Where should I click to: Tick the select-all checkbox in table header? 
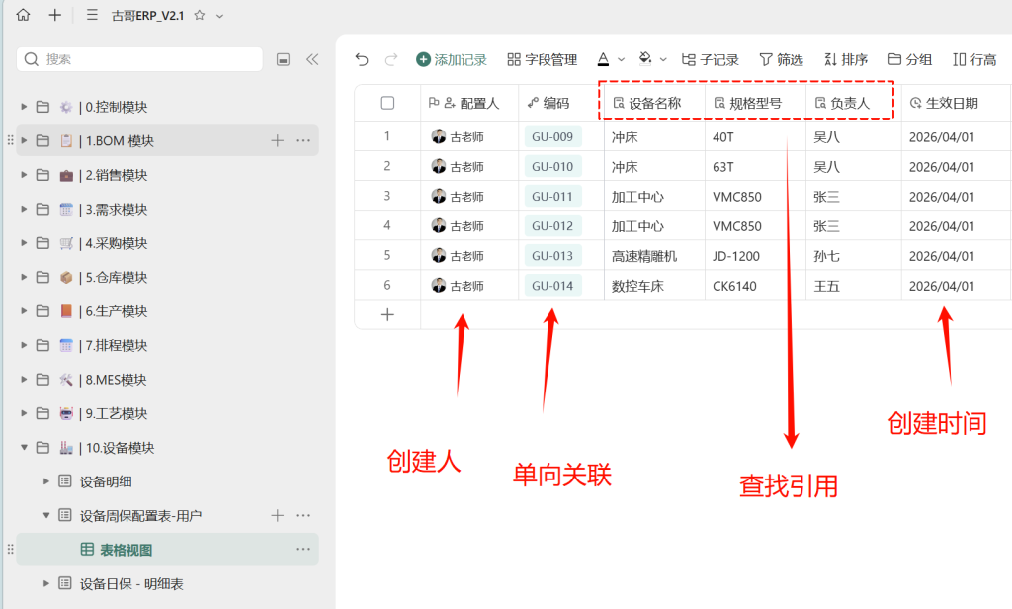pos(387,103)
